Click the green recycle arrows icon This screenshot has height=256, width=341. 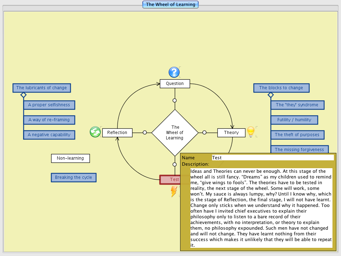pyautogui.click(x=95, y=132)
